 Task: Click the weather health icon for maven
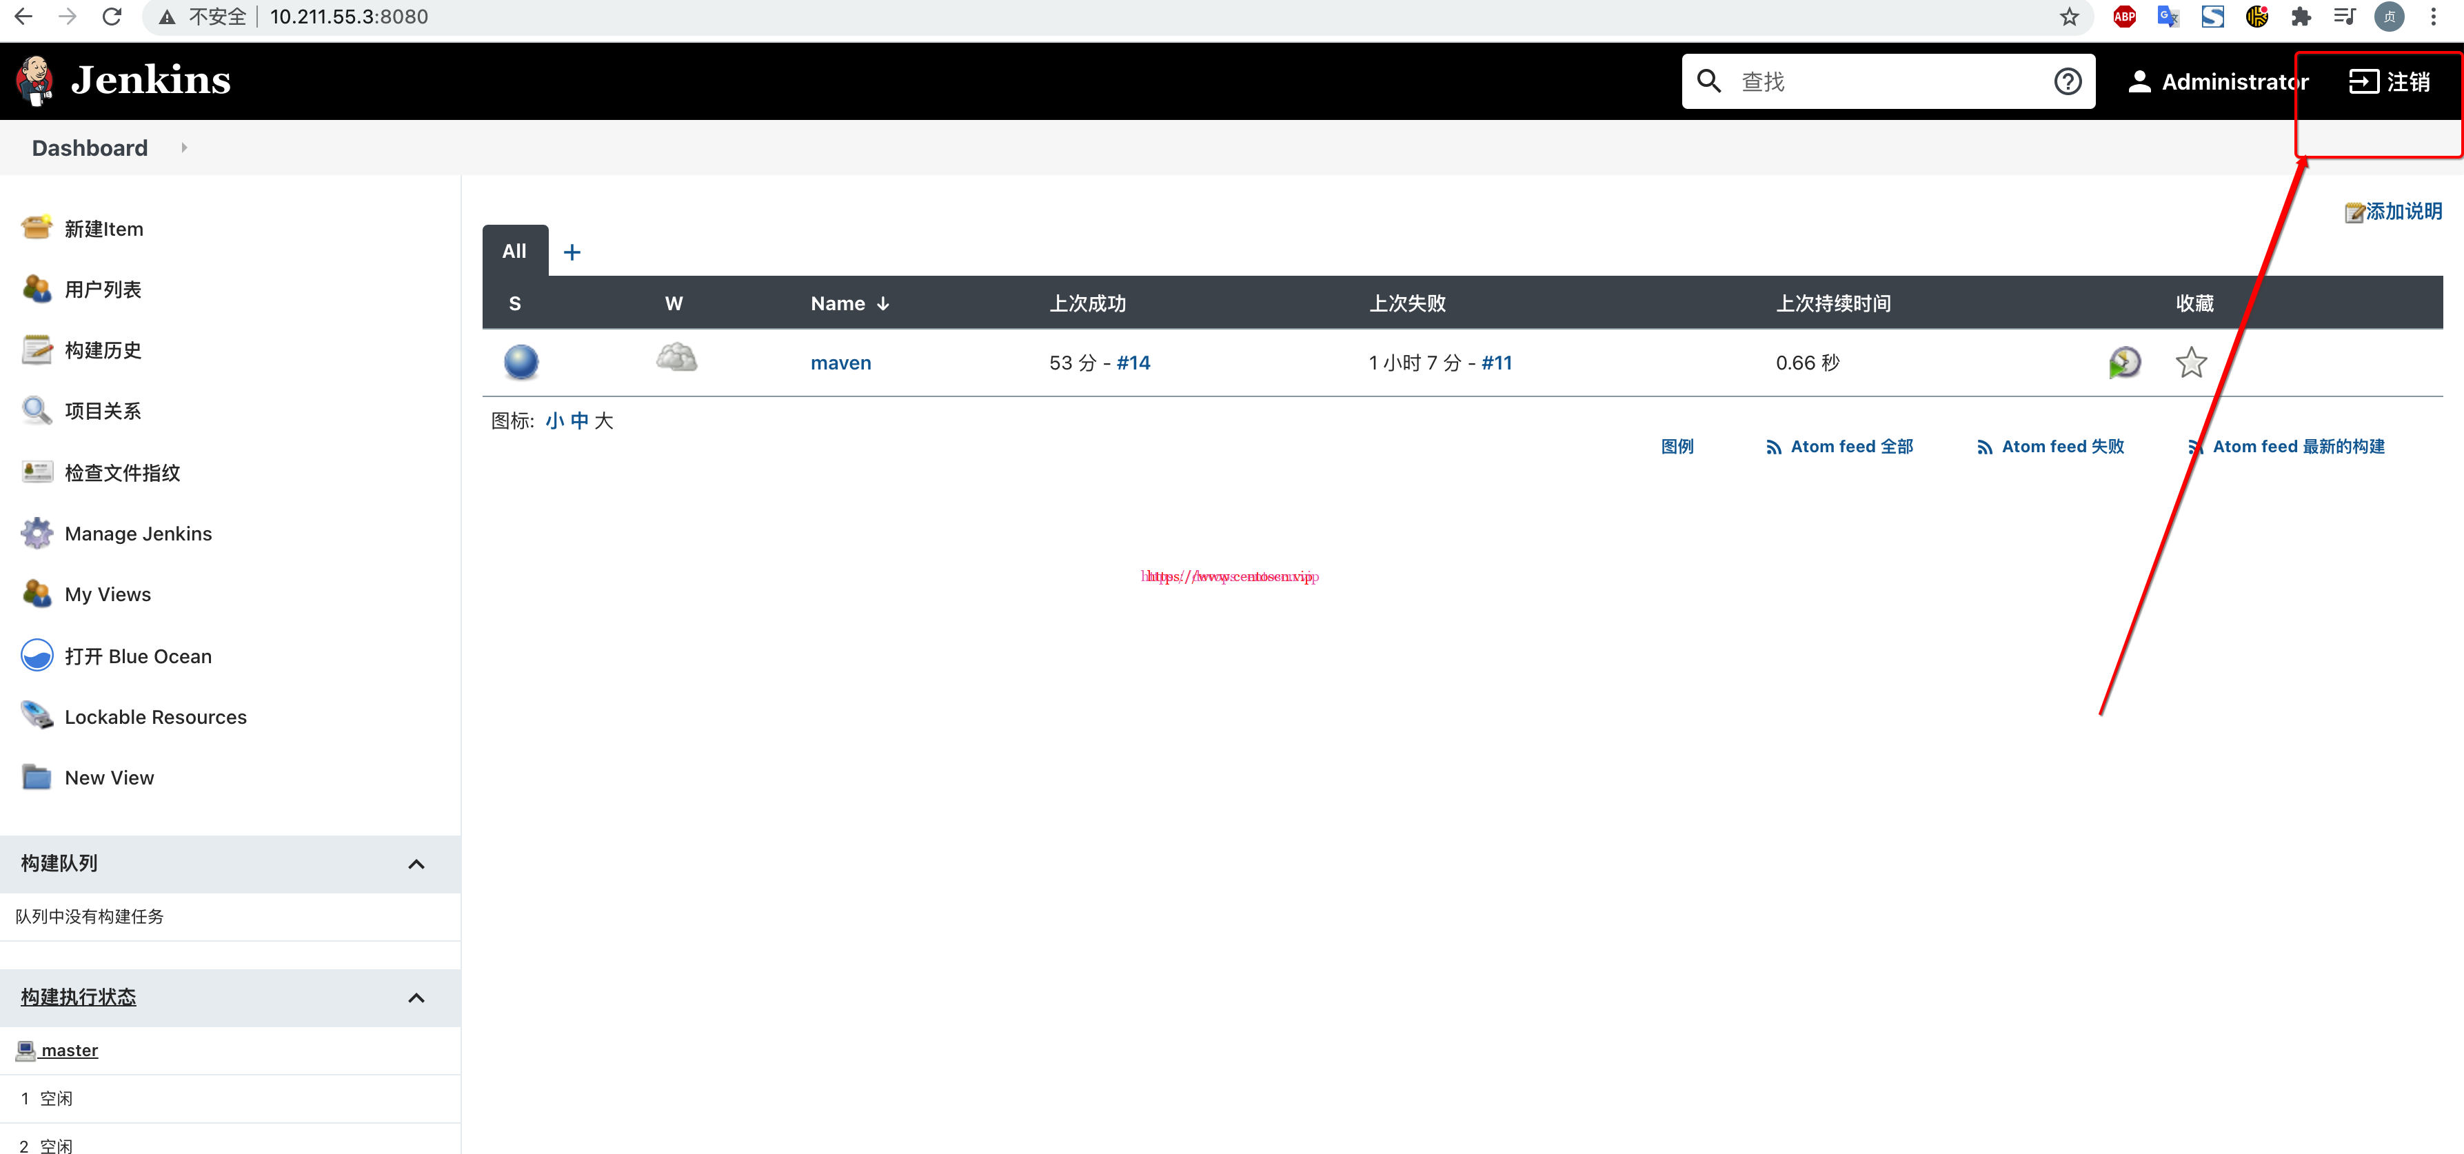677,358
